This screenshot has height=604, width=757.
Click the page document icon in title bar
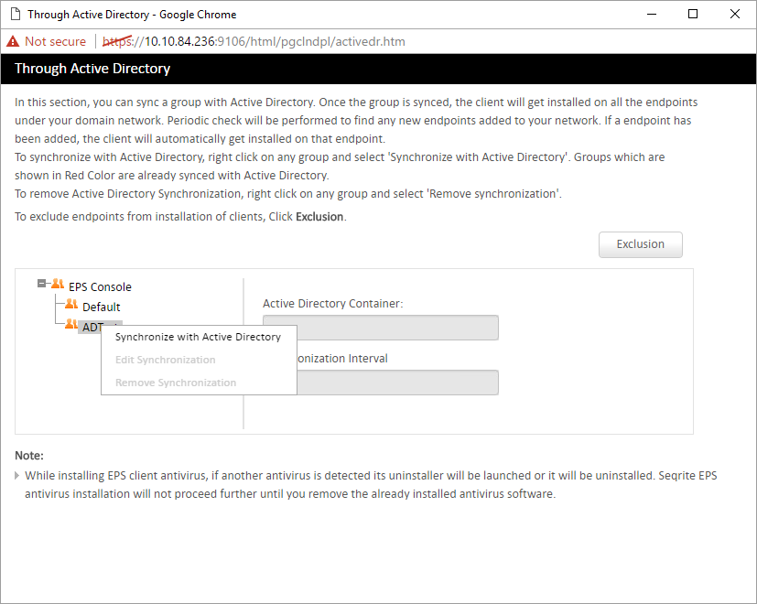(16, 15)
